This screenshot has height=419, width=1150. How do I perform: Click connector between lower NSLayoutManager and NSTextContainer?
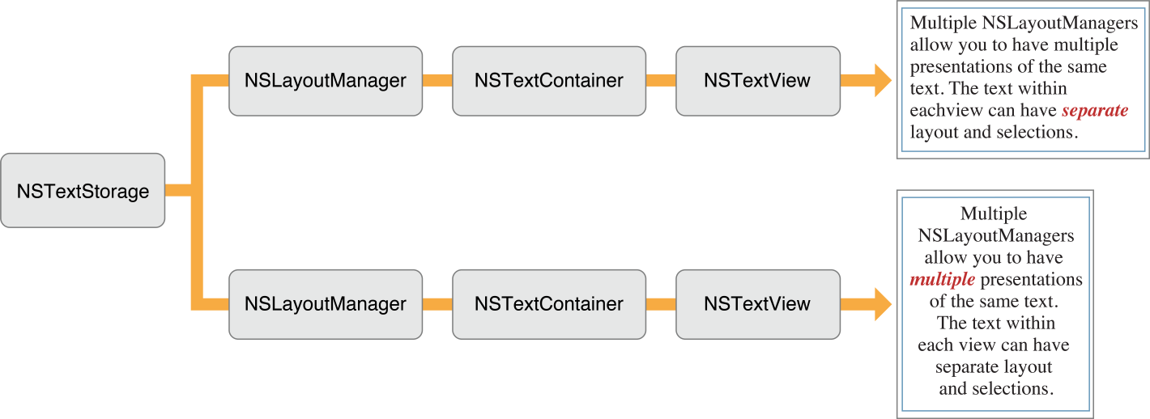437,304
